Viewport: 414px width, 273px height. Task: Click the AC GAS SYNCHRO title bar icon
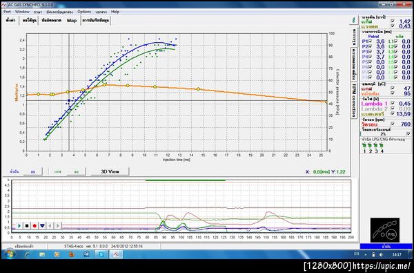5,5
